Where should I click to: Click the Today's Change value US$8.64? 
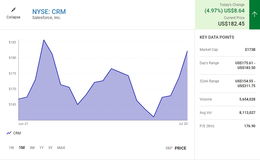pyautogui.click(x=234, y=11)
